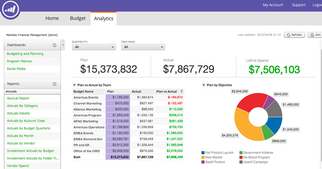Go to the Home tab
The image size is (322, 169).
tap(52, 18)
